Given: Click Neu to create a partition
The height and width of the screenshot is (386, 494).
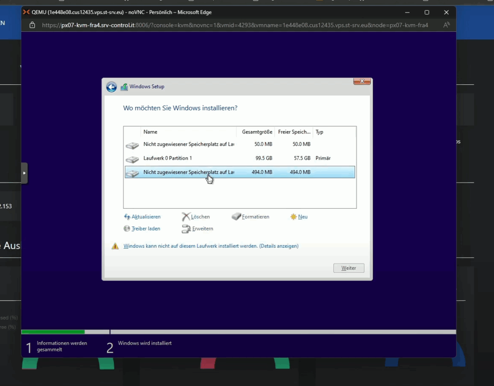Looking at the screenshot, I should [x=302, y=217].
